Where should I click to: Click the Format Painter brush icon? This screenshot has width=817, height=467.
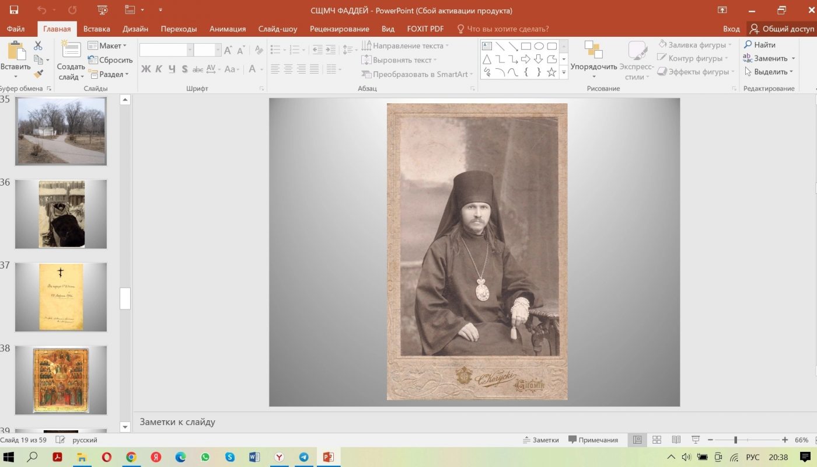[x=38, y=74]
